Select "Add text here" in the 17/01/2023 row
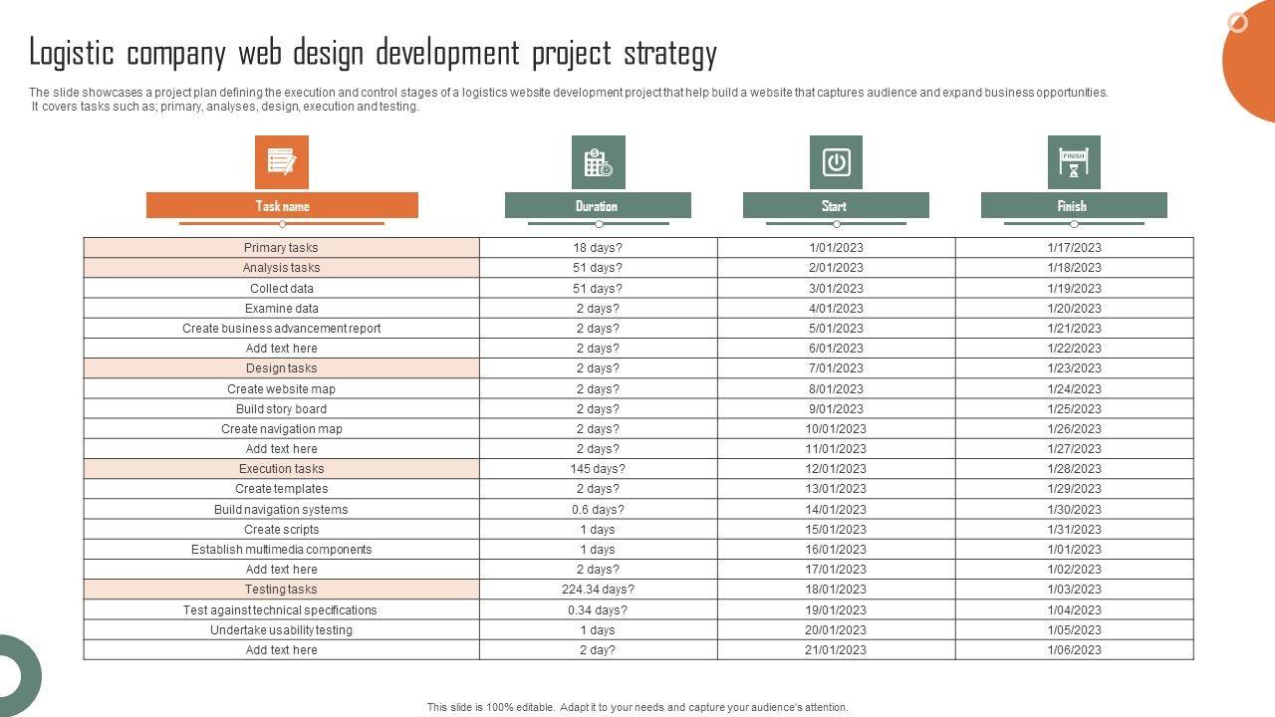 click(282, 570)
